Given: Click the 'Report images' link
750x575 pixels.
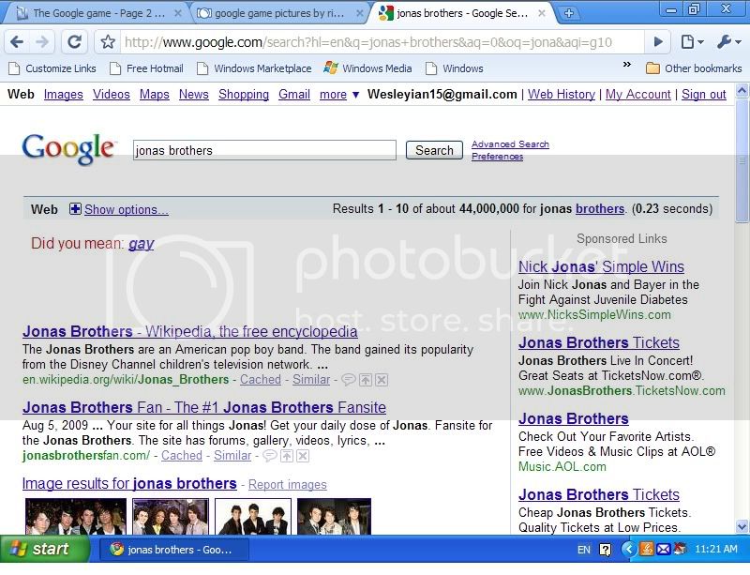Looking at the screenshot, I should click(x=288, y=485).
